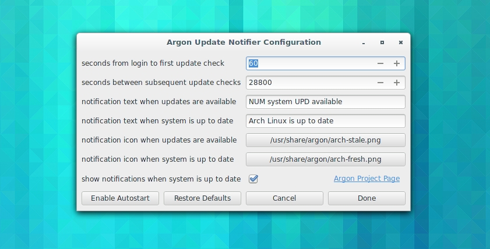This screenshot has width=490, height=249.
Task: Click the Argon Update Notifier Configuration title
Action: pos(244,42)
